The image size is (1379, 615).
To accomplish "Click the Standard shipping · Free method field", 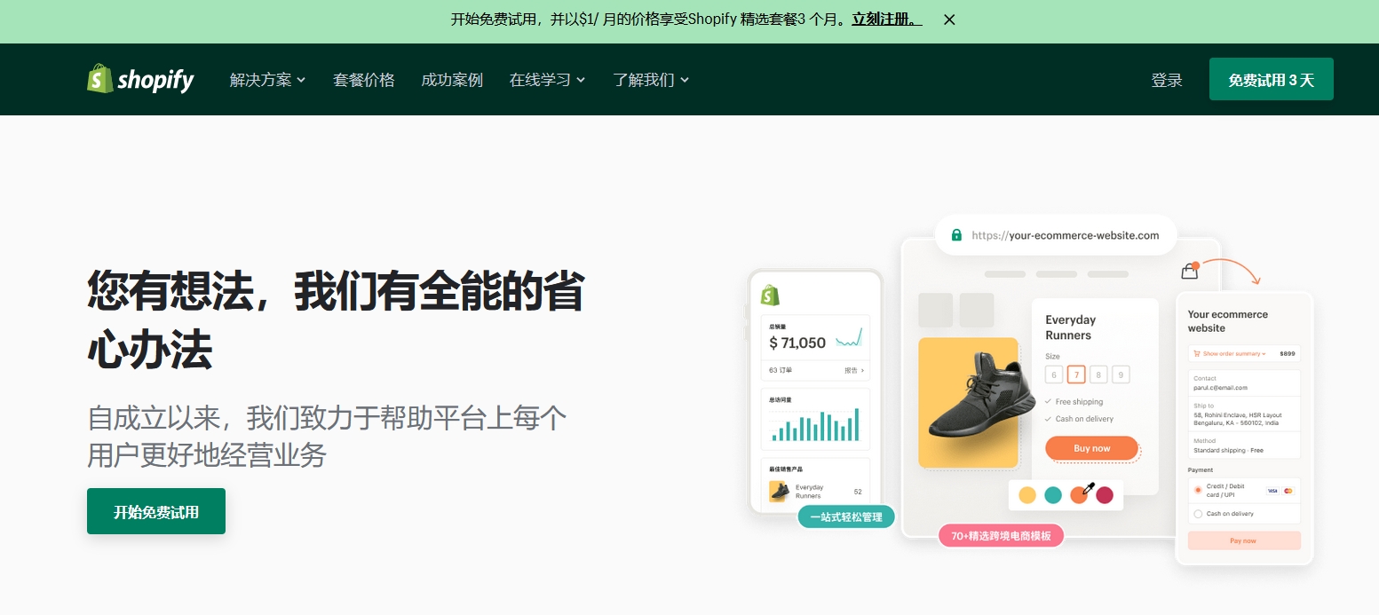I will [x=1244, y=445].
